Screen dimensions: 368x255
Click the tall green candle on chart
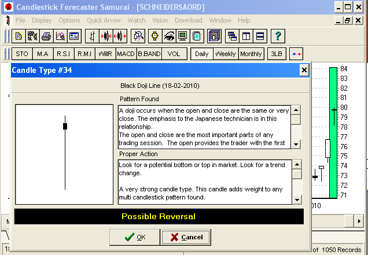[x=333, y=133]
